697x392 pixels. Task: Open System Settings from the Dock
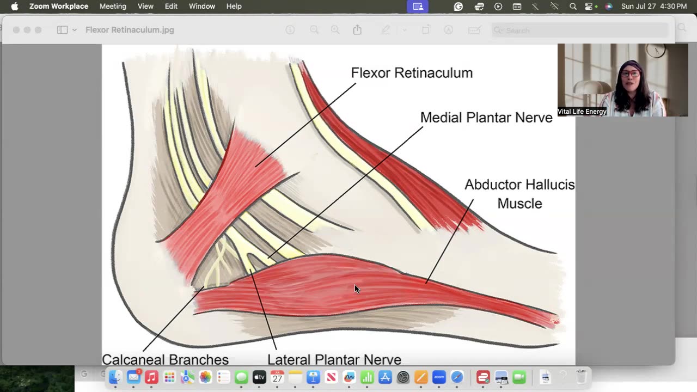click(x=403, y=377)
